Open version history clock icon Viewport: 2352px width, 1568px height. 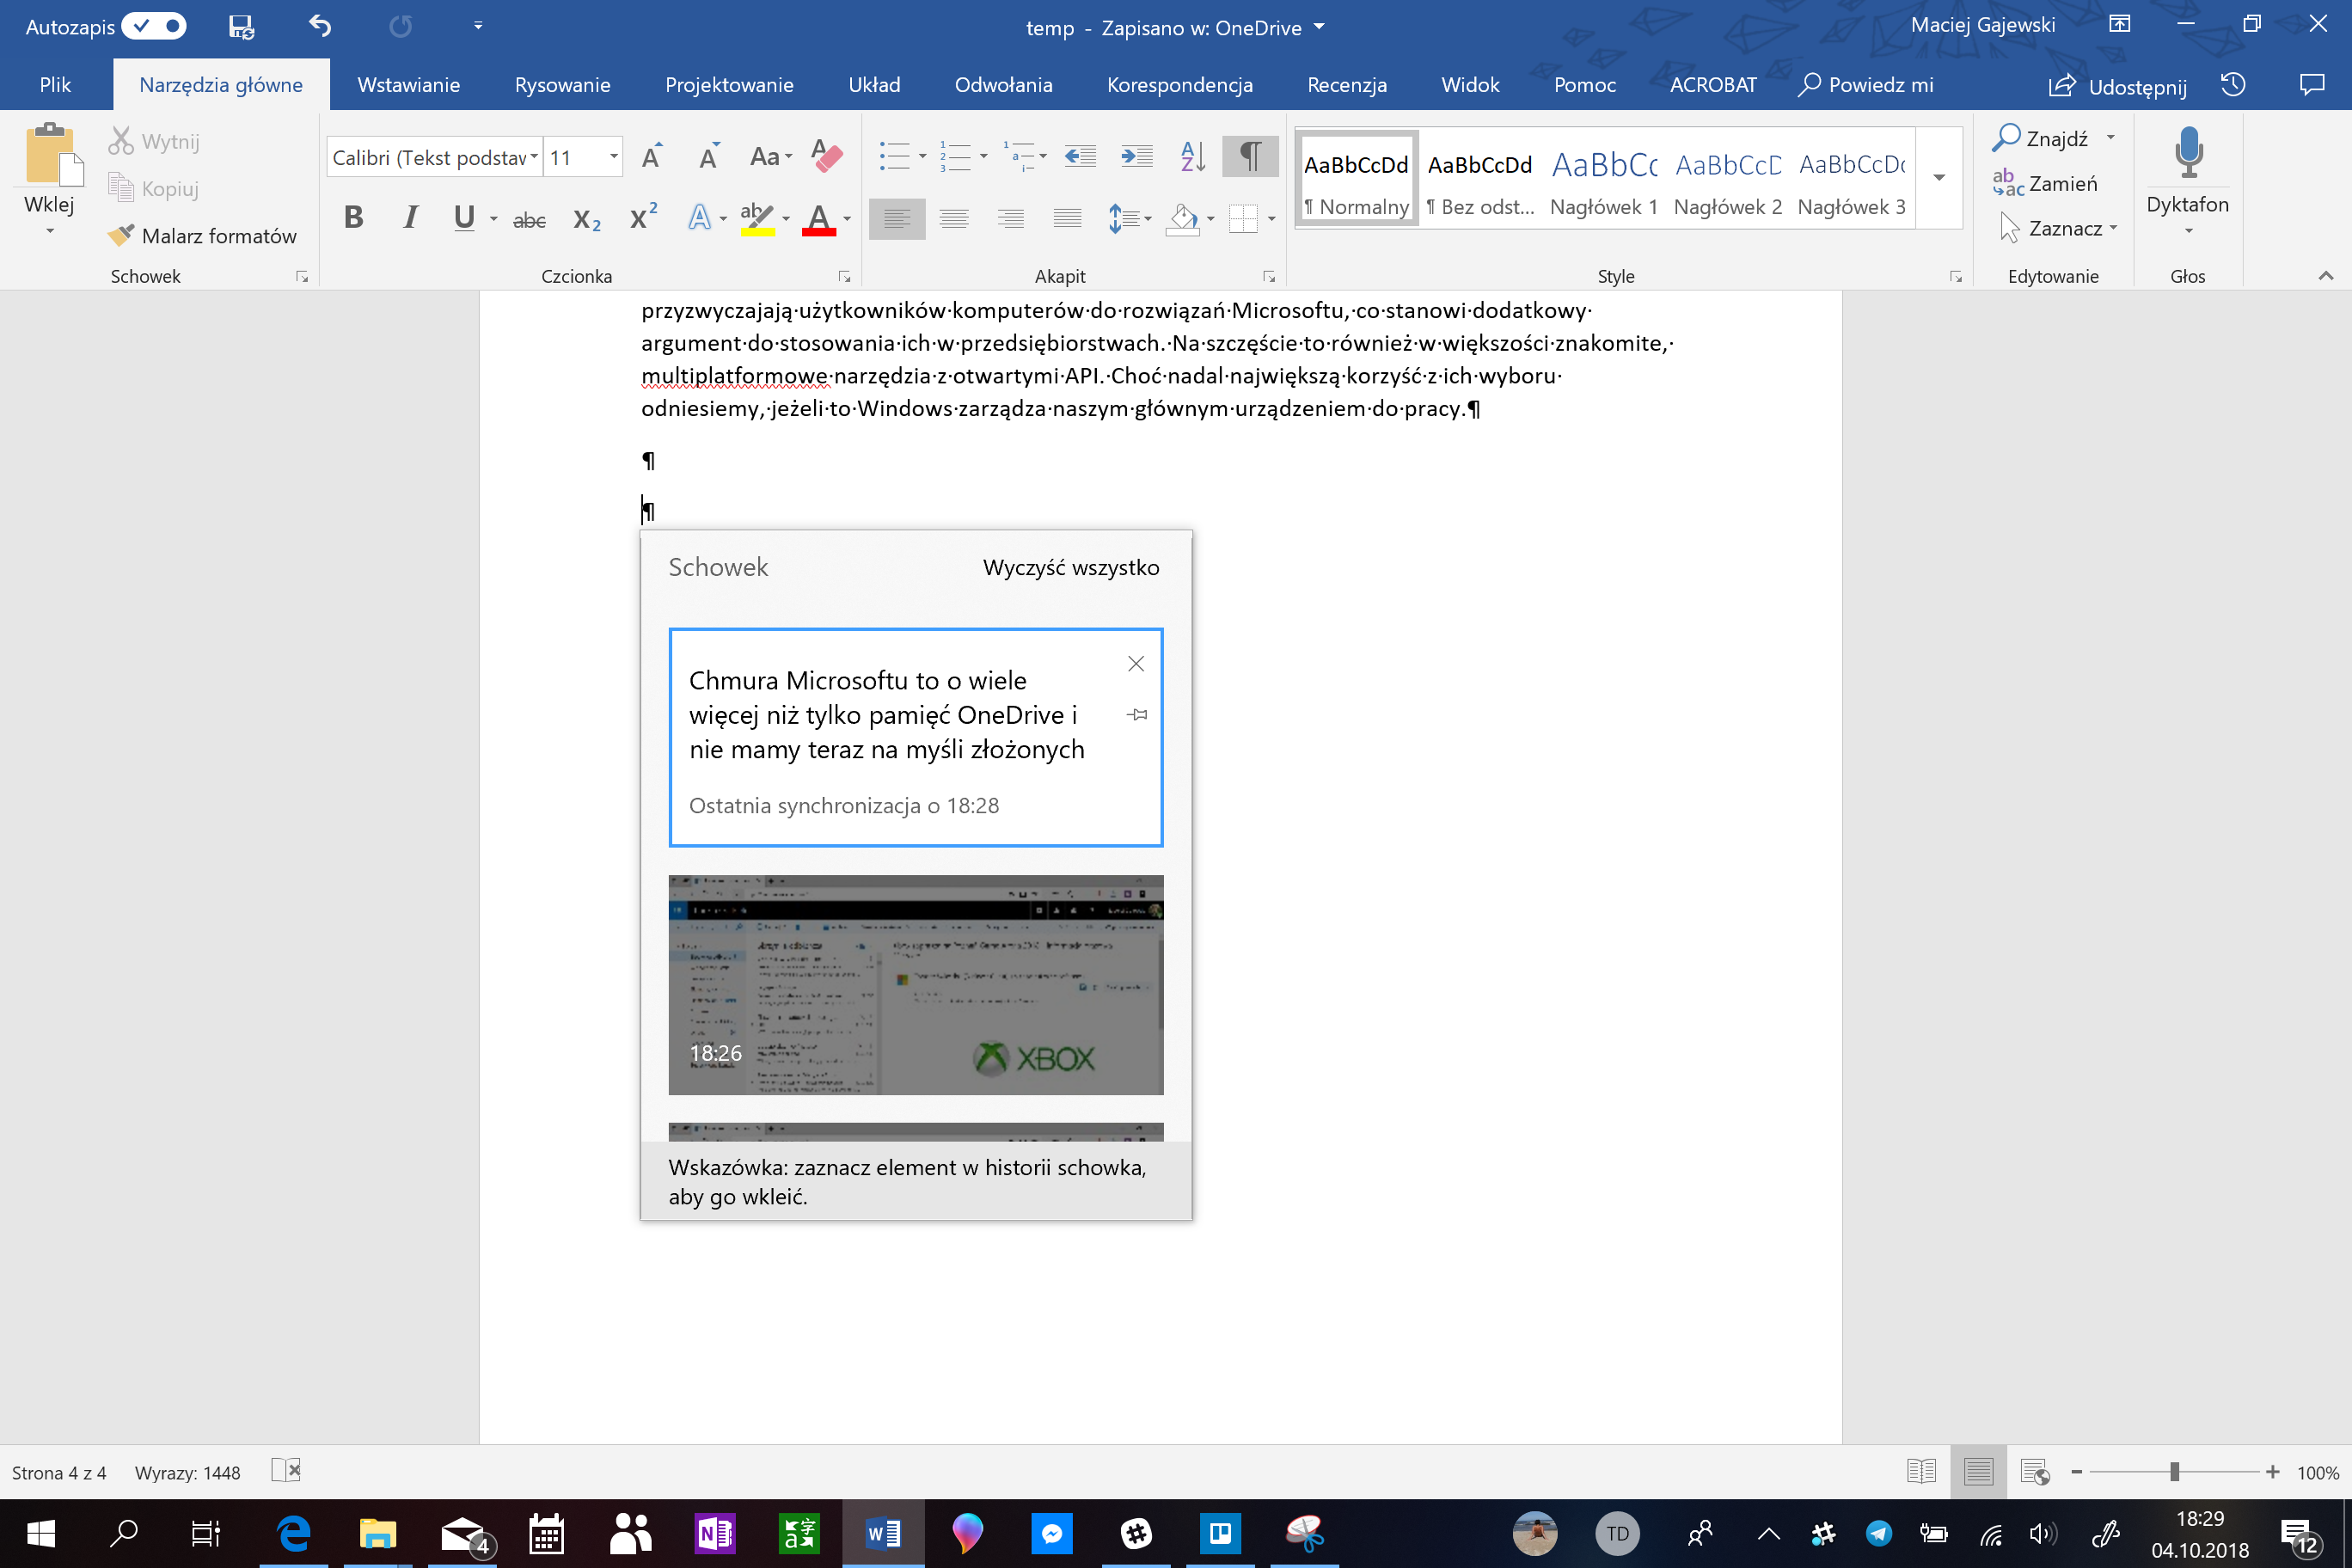tap(2234, 86)
